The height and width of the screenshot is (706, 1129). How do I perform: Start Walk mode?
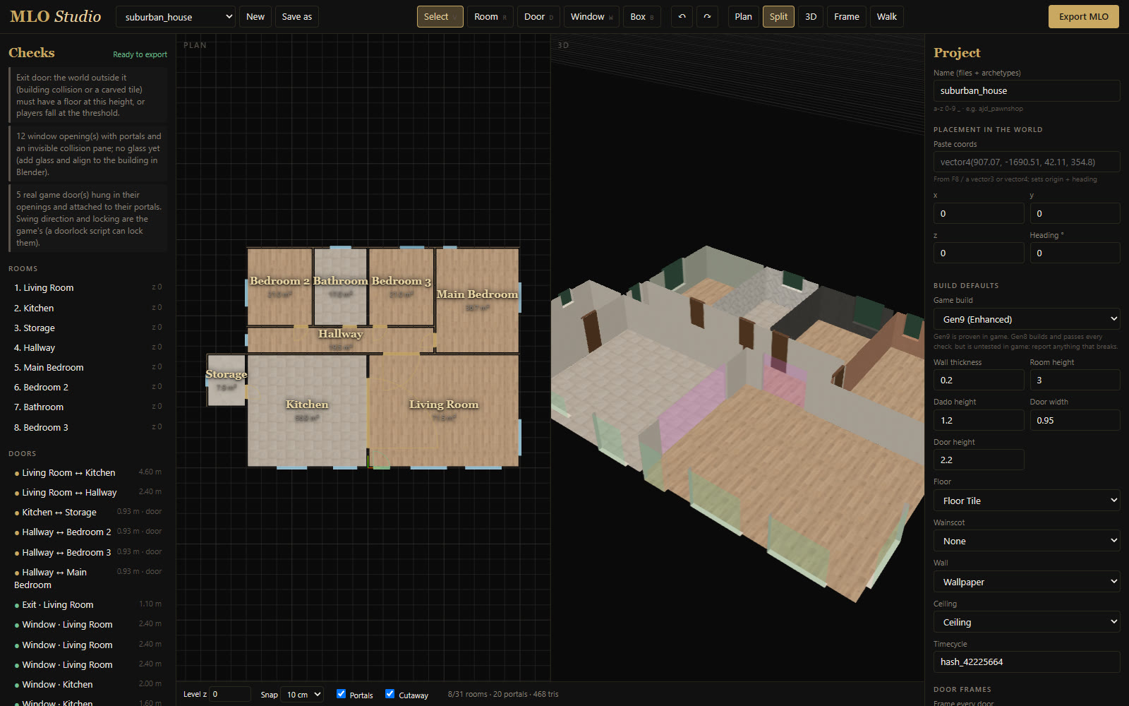[x=886, y=16]
